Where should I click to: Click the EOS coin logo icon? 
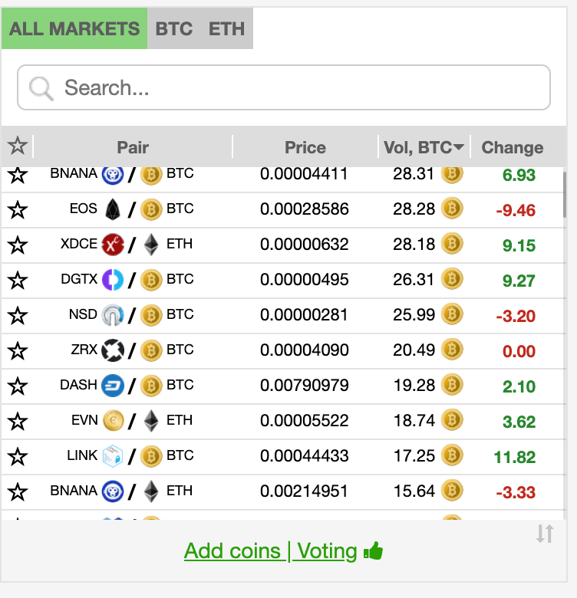[x=113, y=209]
